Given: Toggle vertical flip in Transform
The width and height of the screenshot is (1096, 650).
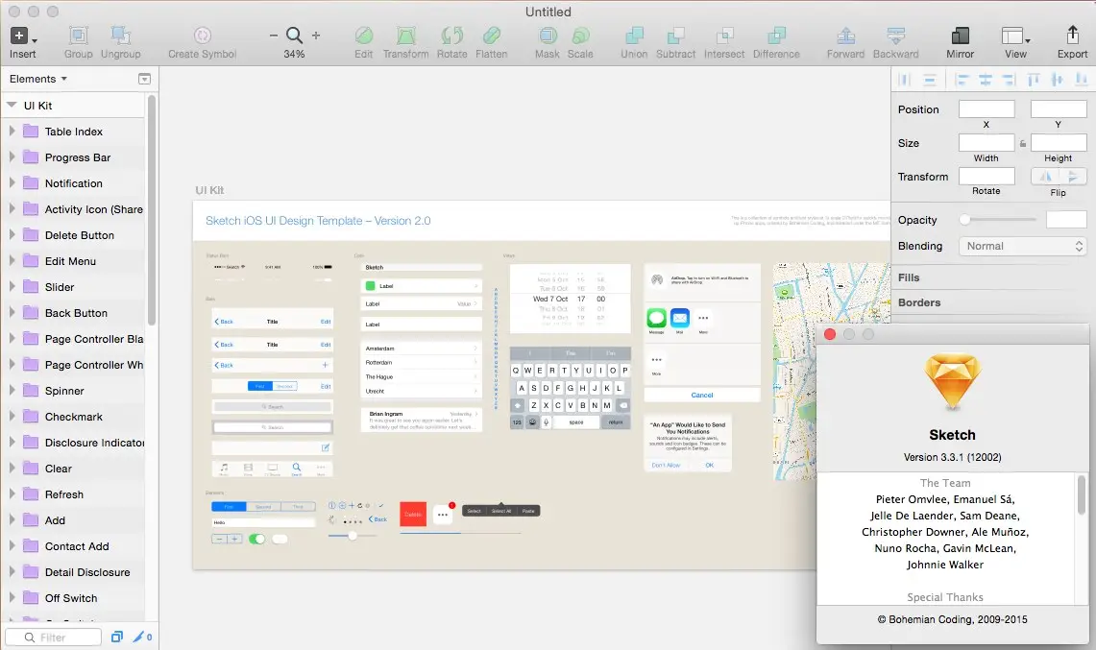Looking at the screenshot, I should point(1073,176).
